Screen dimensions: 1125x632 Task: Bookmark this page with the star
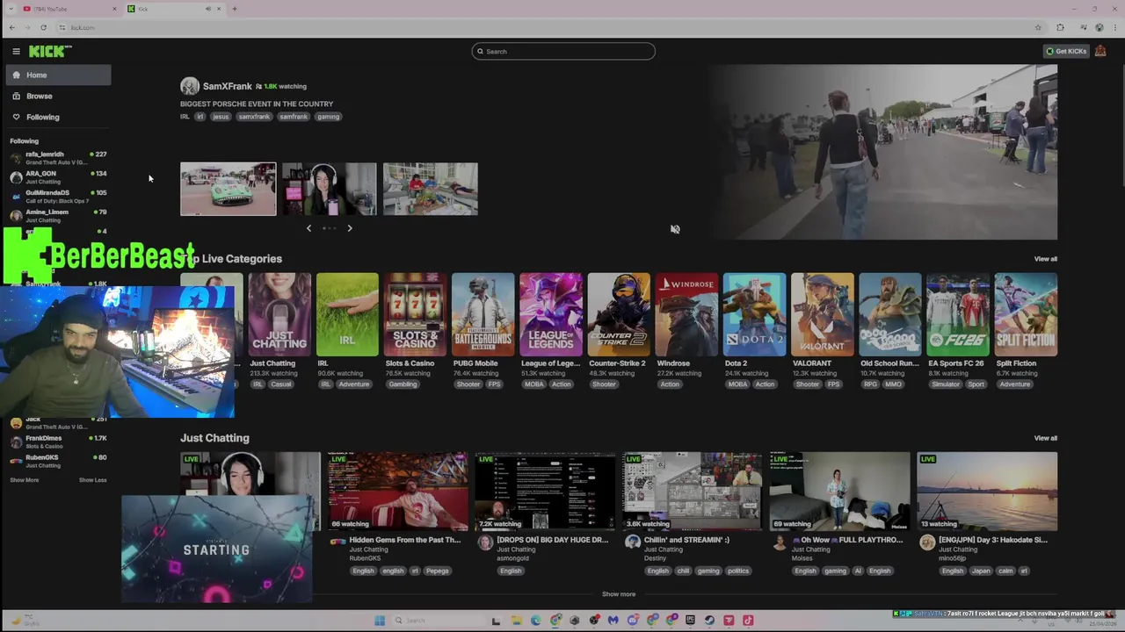coord(1038,27)
